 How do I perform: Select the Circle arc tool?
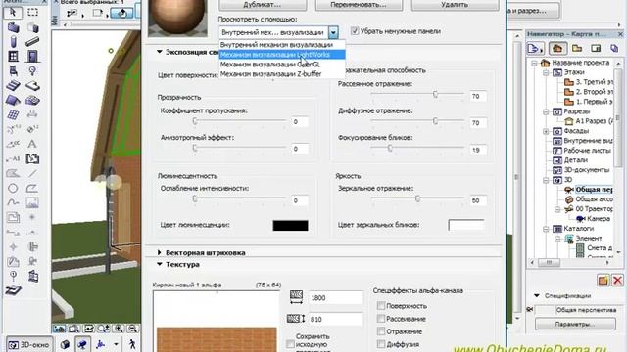(x=13, y=188)
